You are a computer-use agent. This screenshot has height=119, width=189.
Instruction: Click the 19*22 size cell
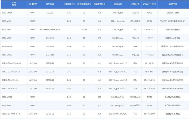tap(150, 13)
